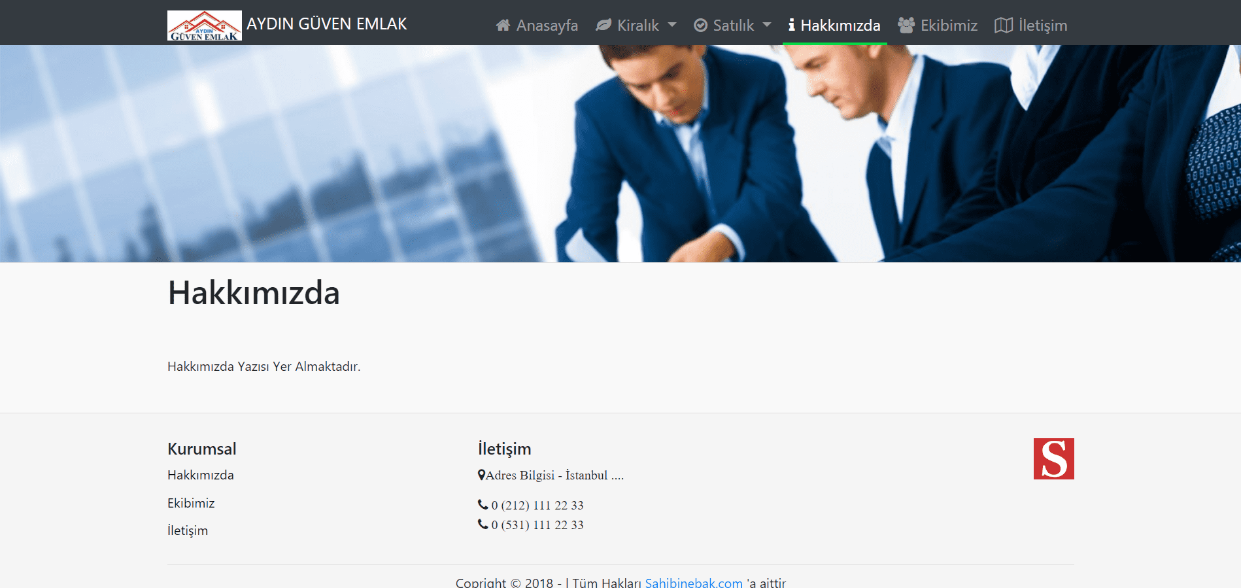1241x588 pixels.
Task: Expand the Satılık dropdown caret
Action: pos(767,26)
